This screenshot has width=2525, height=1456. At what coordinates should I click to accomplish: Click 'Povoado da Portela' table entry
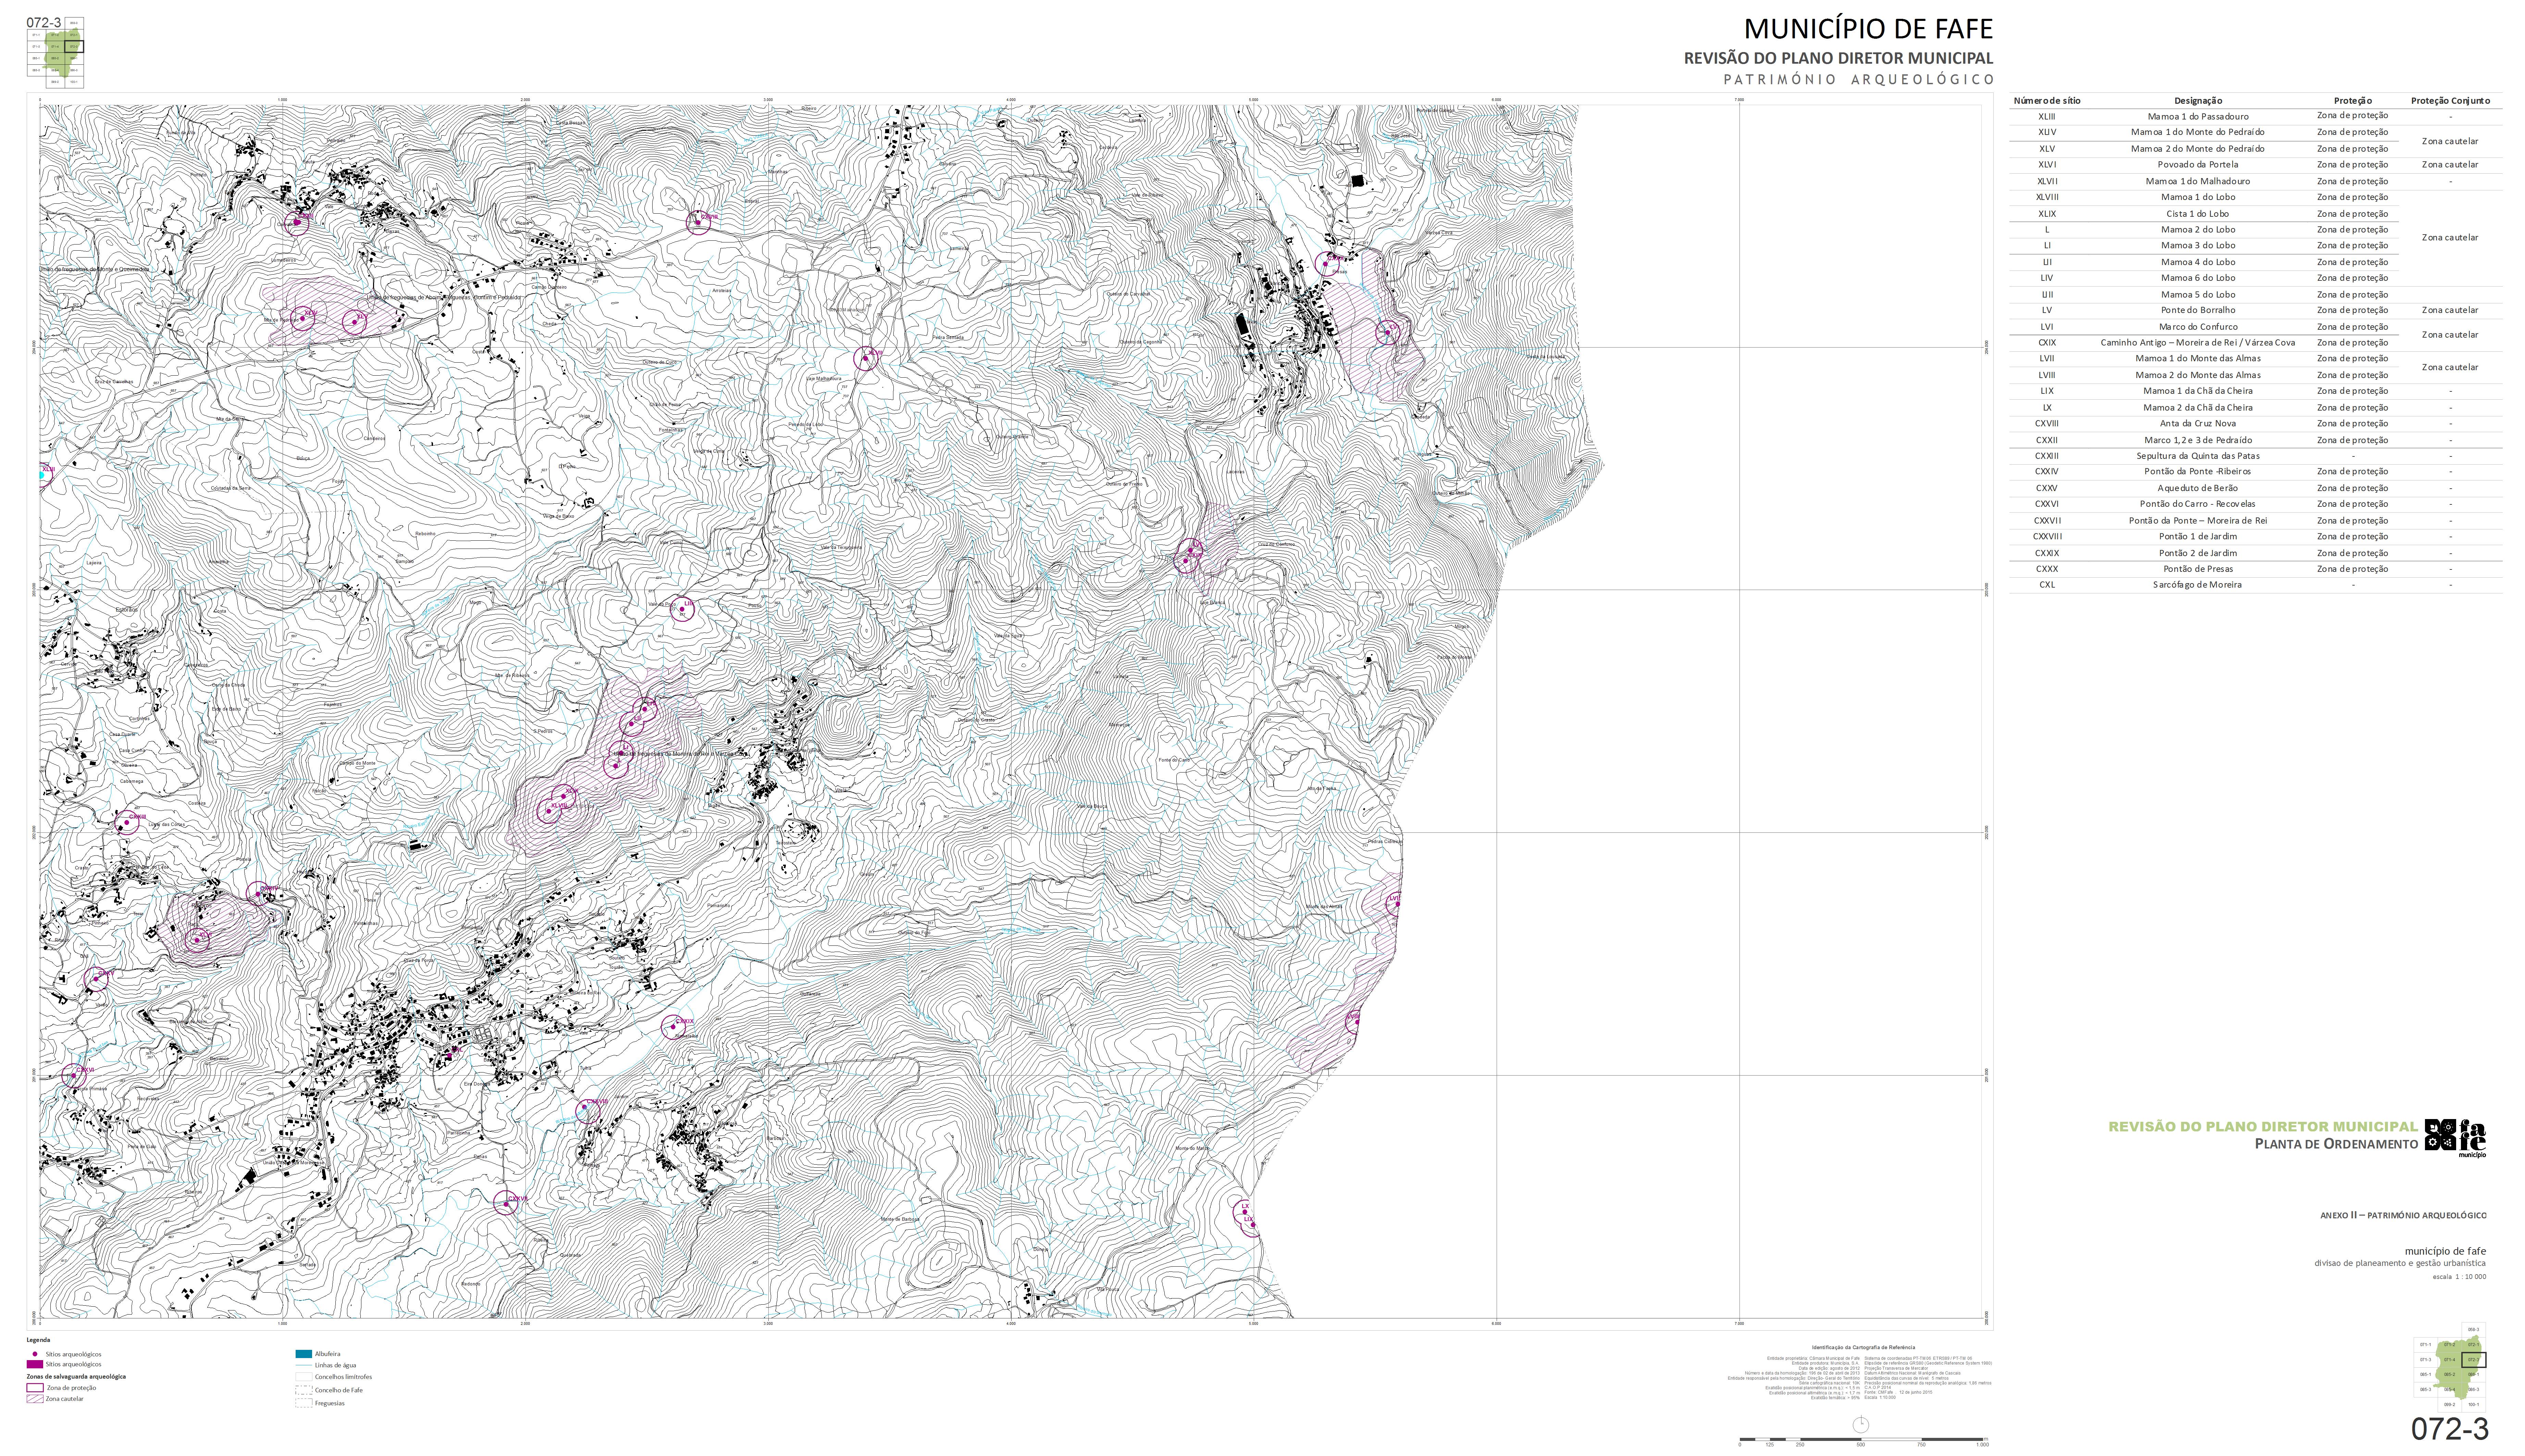(2198, 165)
